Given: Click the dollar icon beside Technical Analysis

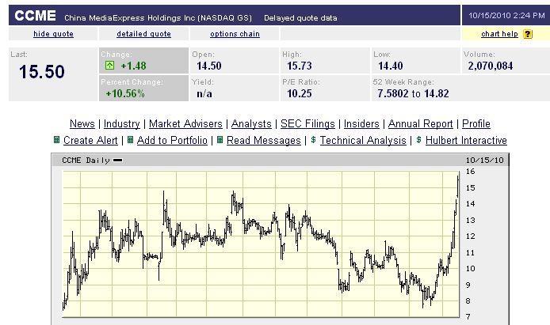Looking at the screenshot, I should pyautogui.click(x=313, y=140).
